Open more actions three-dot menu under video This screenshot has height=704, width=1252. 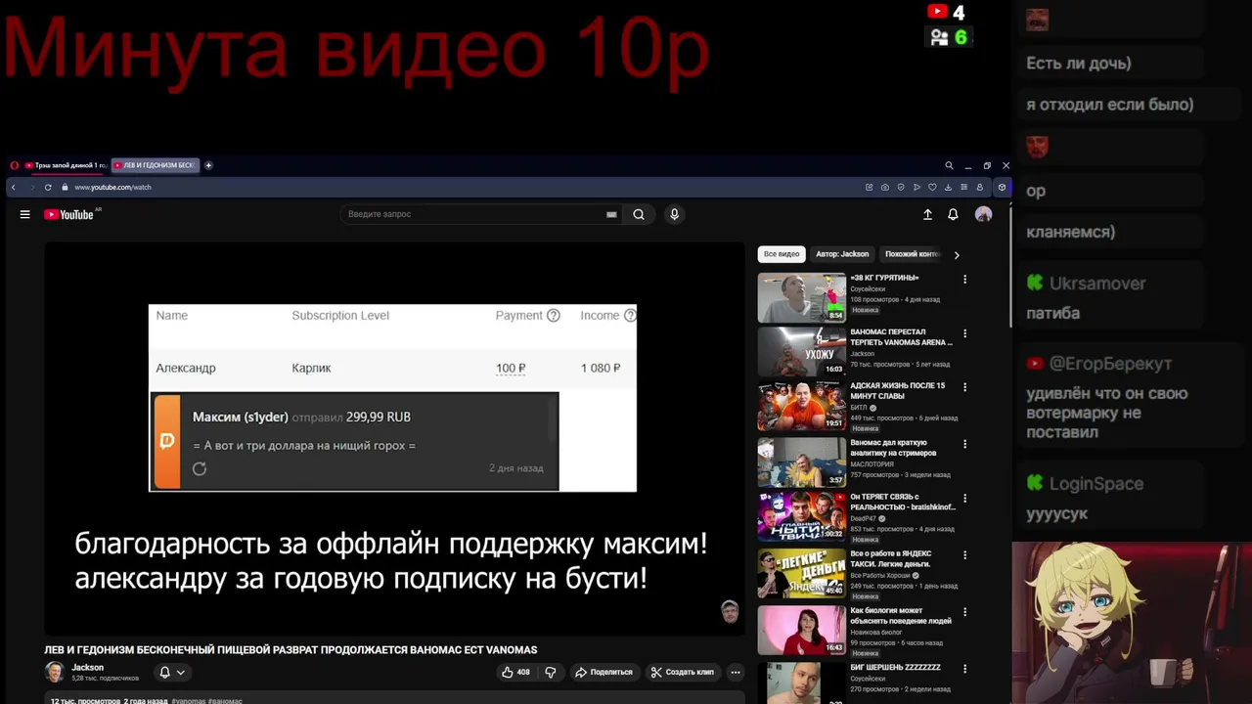click(736, 672)
